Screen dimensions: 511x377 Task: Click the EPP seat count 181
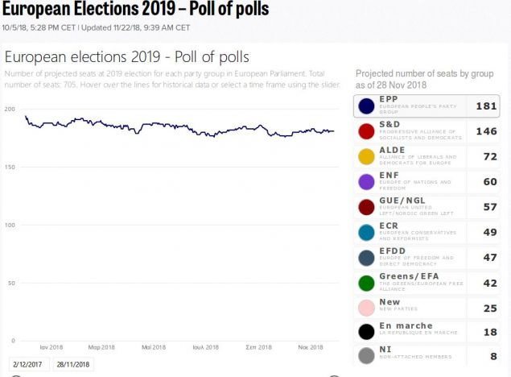coord(485,106)
